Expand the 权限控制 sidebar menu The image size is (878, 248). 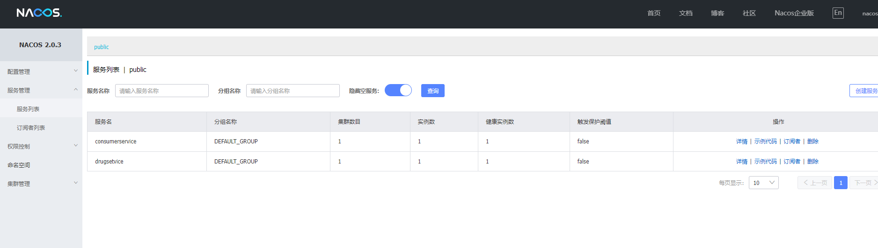click(40, 146)
